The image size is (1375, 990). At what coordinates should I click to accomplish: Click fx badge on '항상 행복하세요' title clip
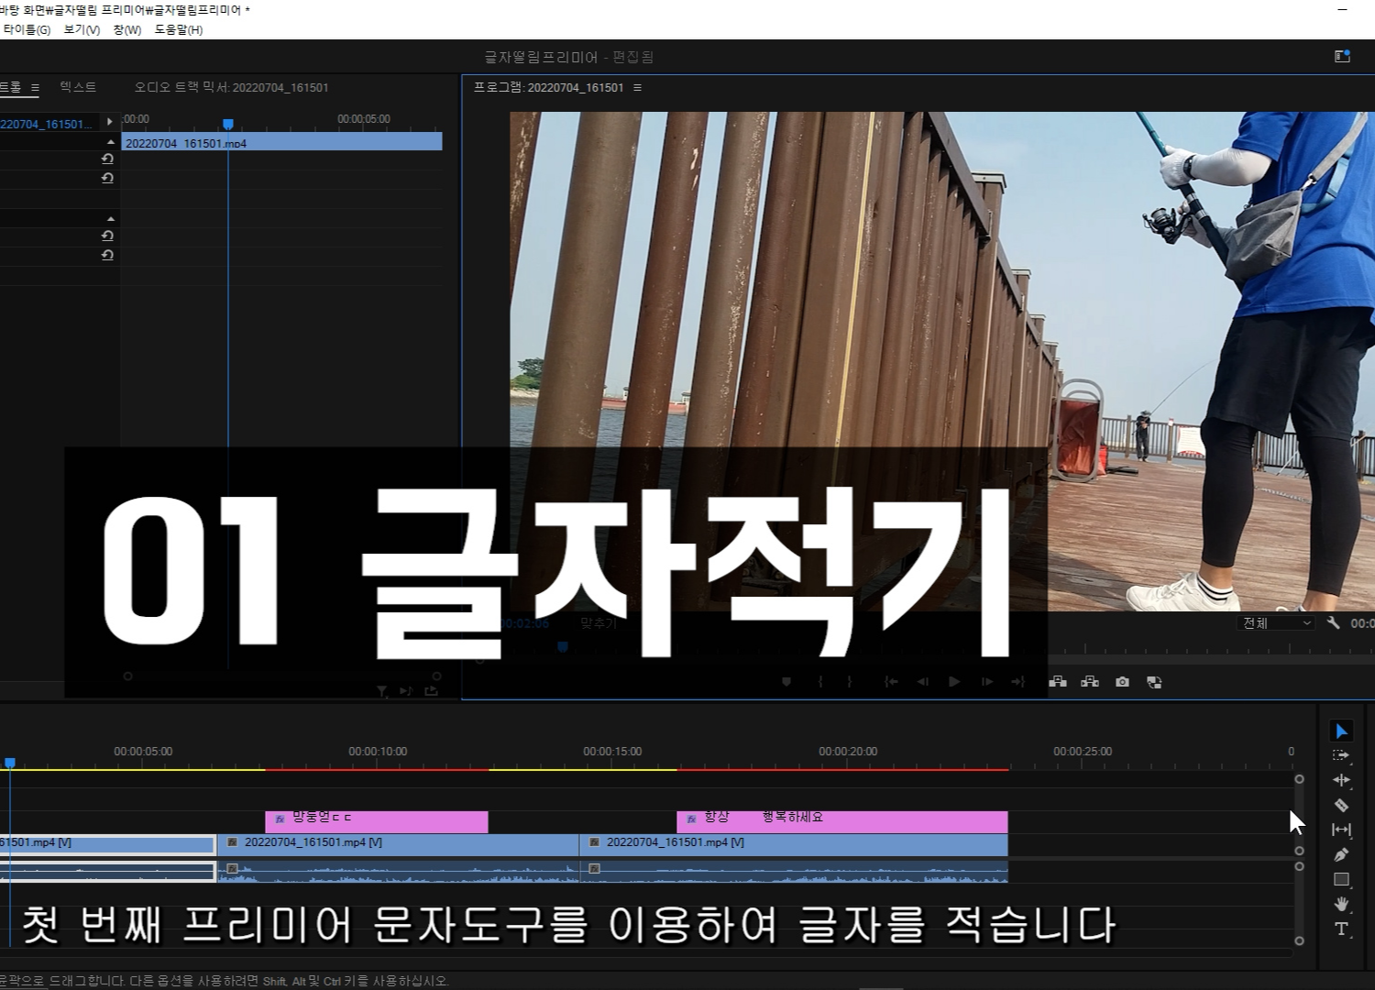pos(691,819)
